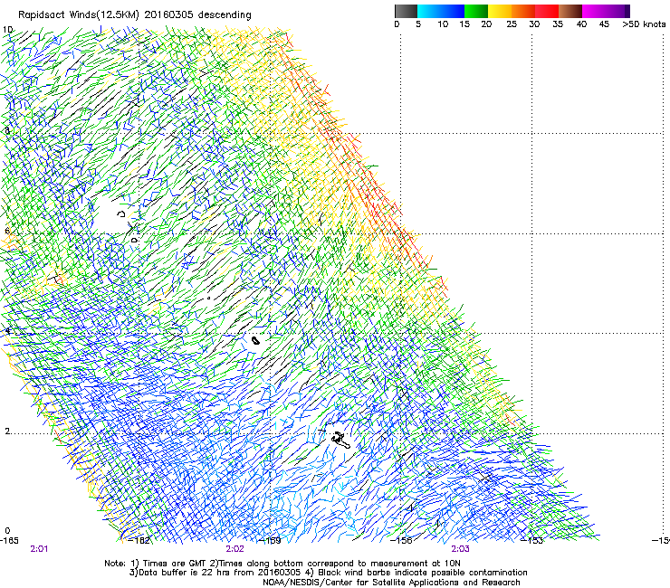This screenshot has width=670, height=588.
Task: Select the magenta 40–45 knots legend swatch
Action: click(594, 11)
